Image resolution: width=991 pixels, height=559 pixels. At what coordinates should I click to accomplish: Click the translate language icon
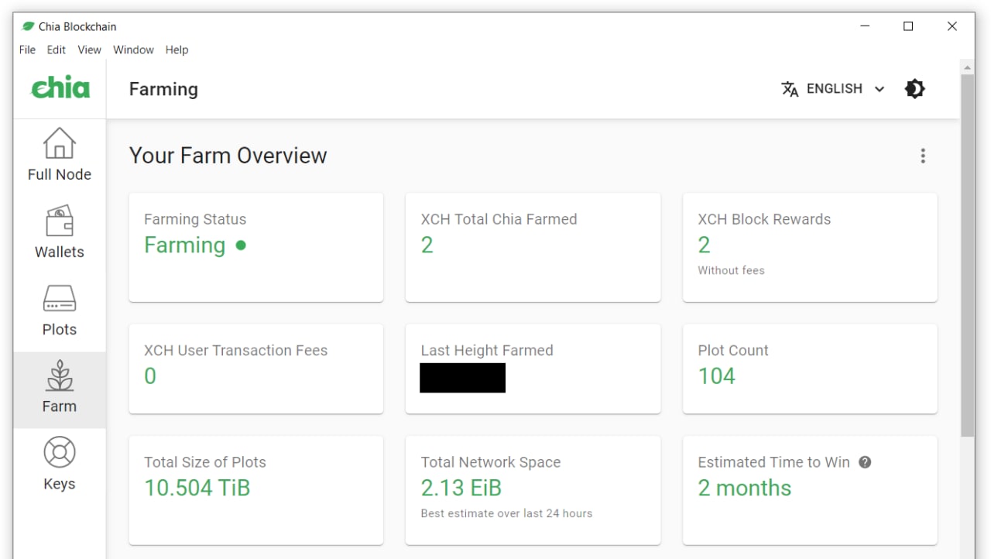click(790, 89)
